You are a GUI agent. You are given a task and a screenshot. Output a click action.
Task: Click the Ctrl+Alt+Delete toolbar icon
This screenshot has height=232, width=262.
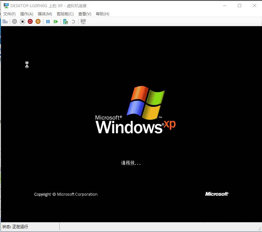(x=5, y=22)
